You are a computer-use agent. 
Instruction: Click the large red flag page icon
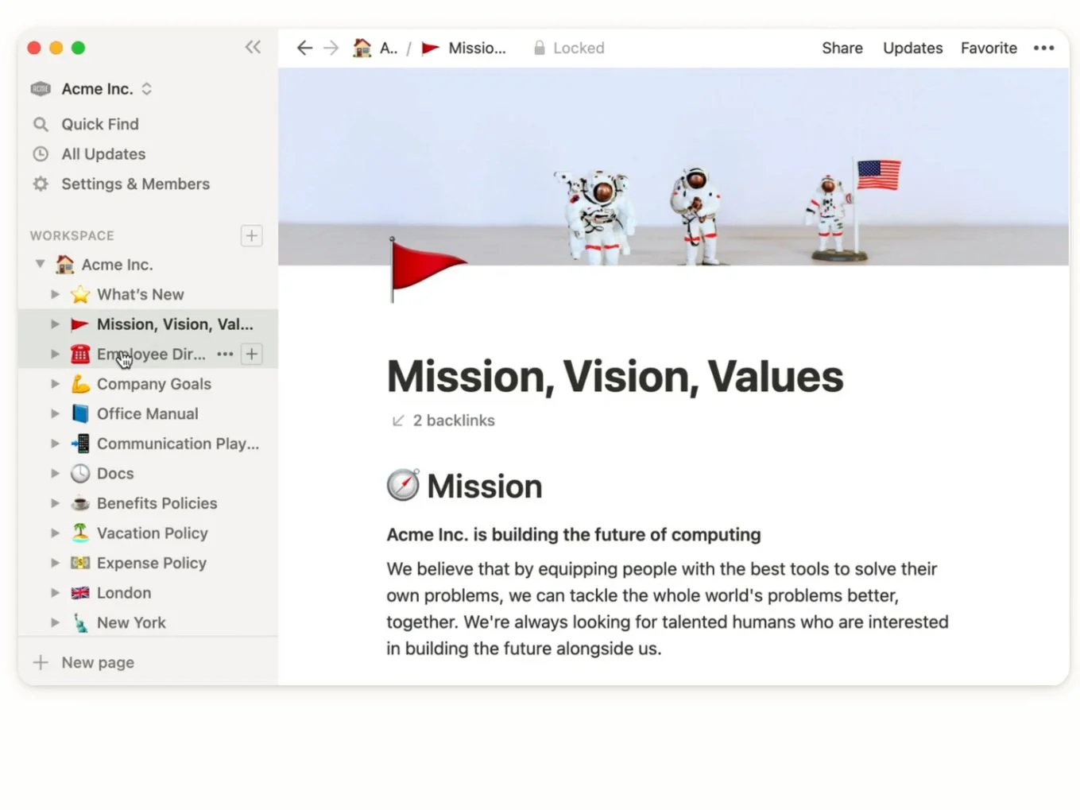click(427, 269)
